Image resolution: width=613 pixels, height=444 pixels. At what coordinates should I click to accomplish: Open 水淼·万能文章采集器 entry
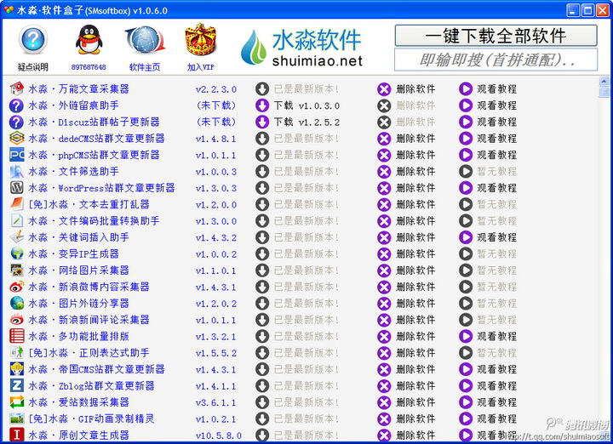tap(78, 89)
